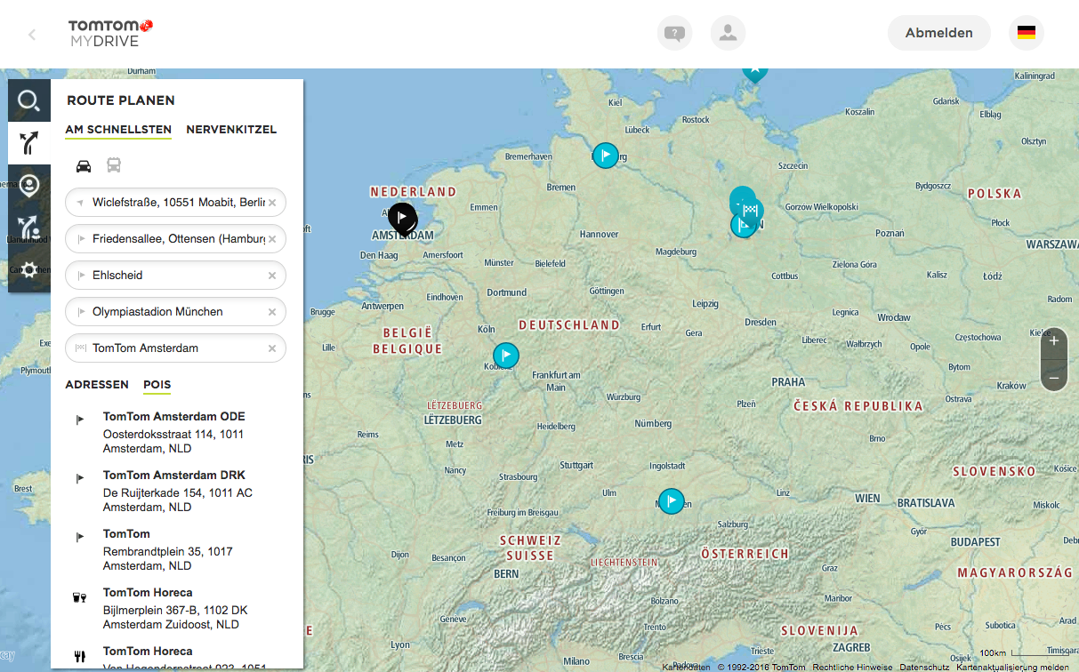The image size is (1079, 672).
Task: Remove the Ehlscheid waypoint
Action: click(x=272, y=276)
